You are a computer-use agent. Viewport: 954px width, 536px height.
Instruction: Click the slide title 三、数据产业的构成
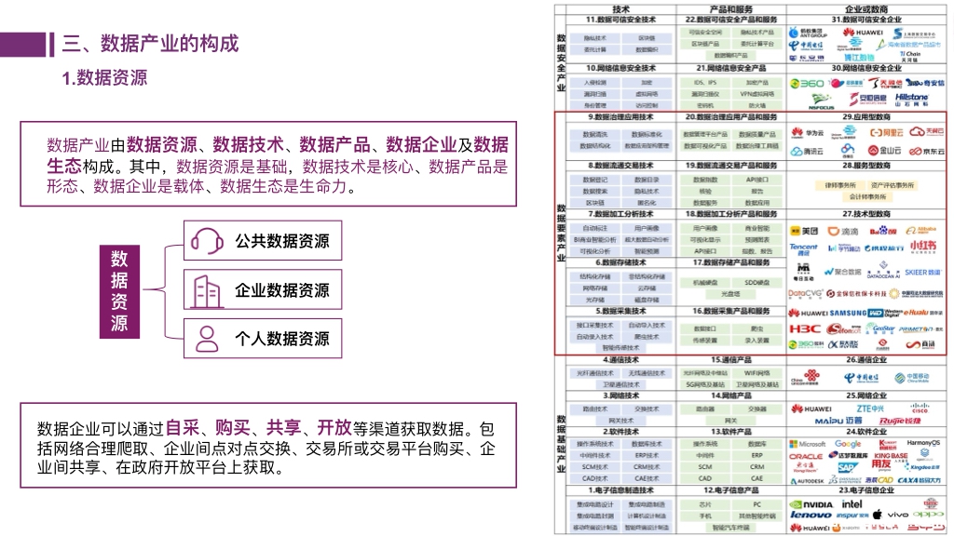(x=150, y=44)
